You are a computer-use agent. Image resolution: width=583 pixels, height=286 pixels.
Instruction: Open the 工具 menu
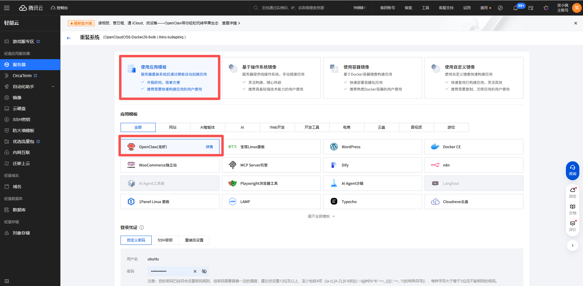pyautogui.click(x=425, y=8)
